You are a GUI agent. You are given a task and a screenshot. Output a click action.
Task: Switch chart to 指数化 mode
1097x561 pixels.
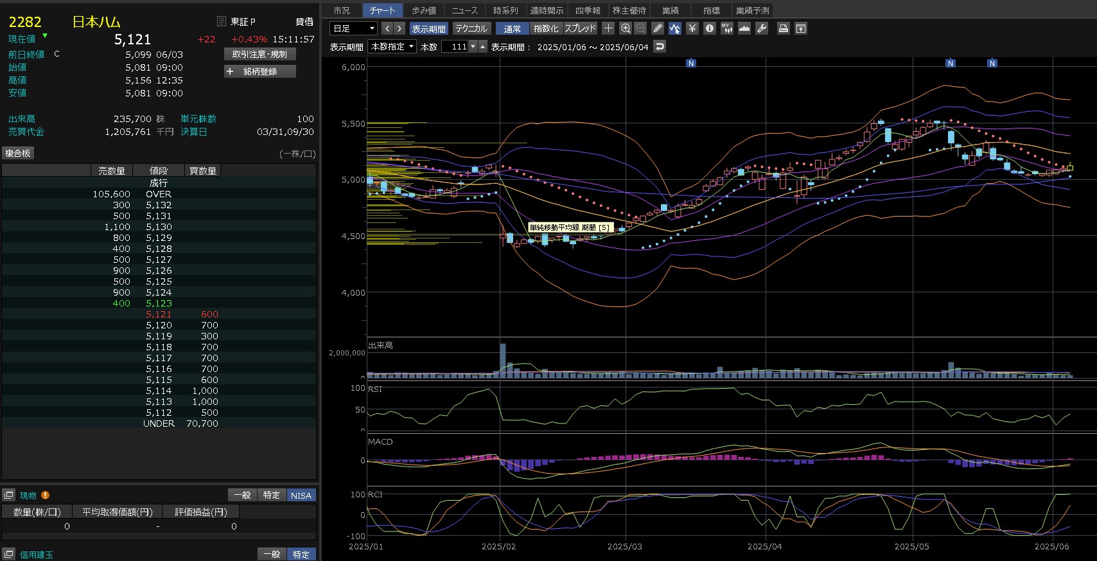point(546,28)
